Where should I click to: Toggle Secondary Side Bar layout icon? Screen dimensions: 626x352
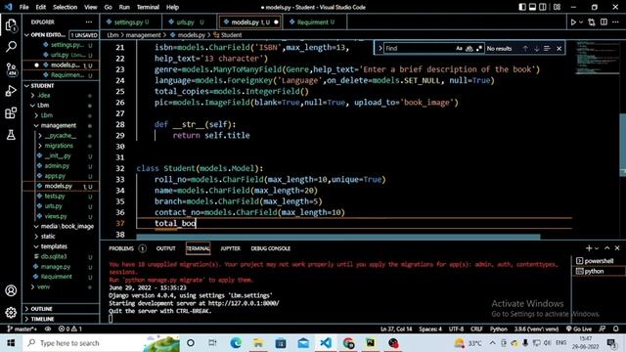point(543,7)
